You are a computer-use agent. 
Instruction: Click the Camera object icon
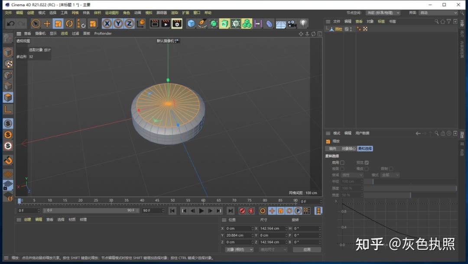[x=292, y=23]
